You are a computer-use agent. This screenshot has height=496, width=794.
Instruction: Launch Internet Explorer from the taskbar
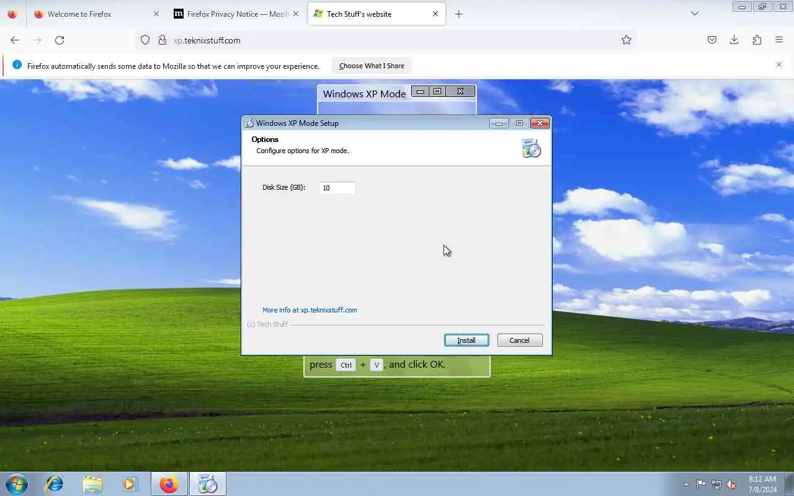[55, 484]
